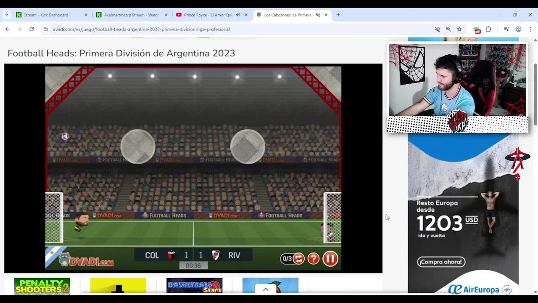View site information icon in address bar

click(x=46, y=29)
